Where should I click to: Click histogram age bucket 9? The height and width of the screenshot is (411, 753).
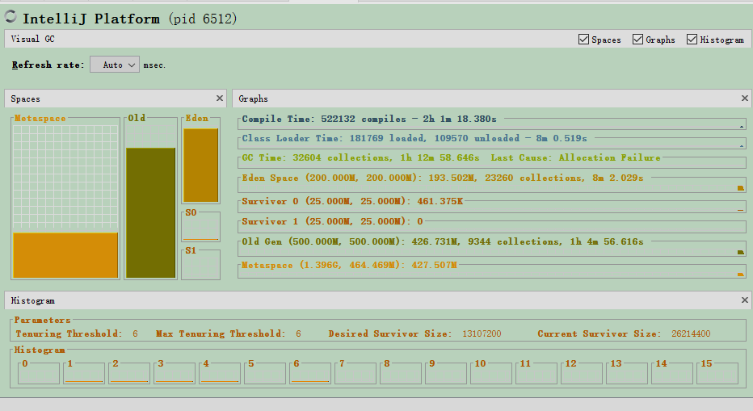click(446, 372)
